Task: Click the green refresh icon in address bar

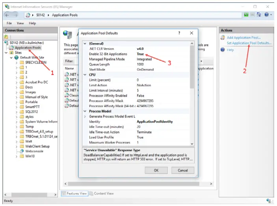Action: point(246,15)
